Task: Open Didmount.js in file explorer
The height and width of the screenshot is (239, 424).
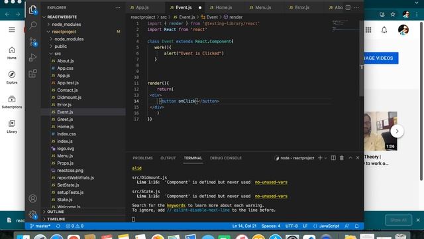Action: coord(69,98)
